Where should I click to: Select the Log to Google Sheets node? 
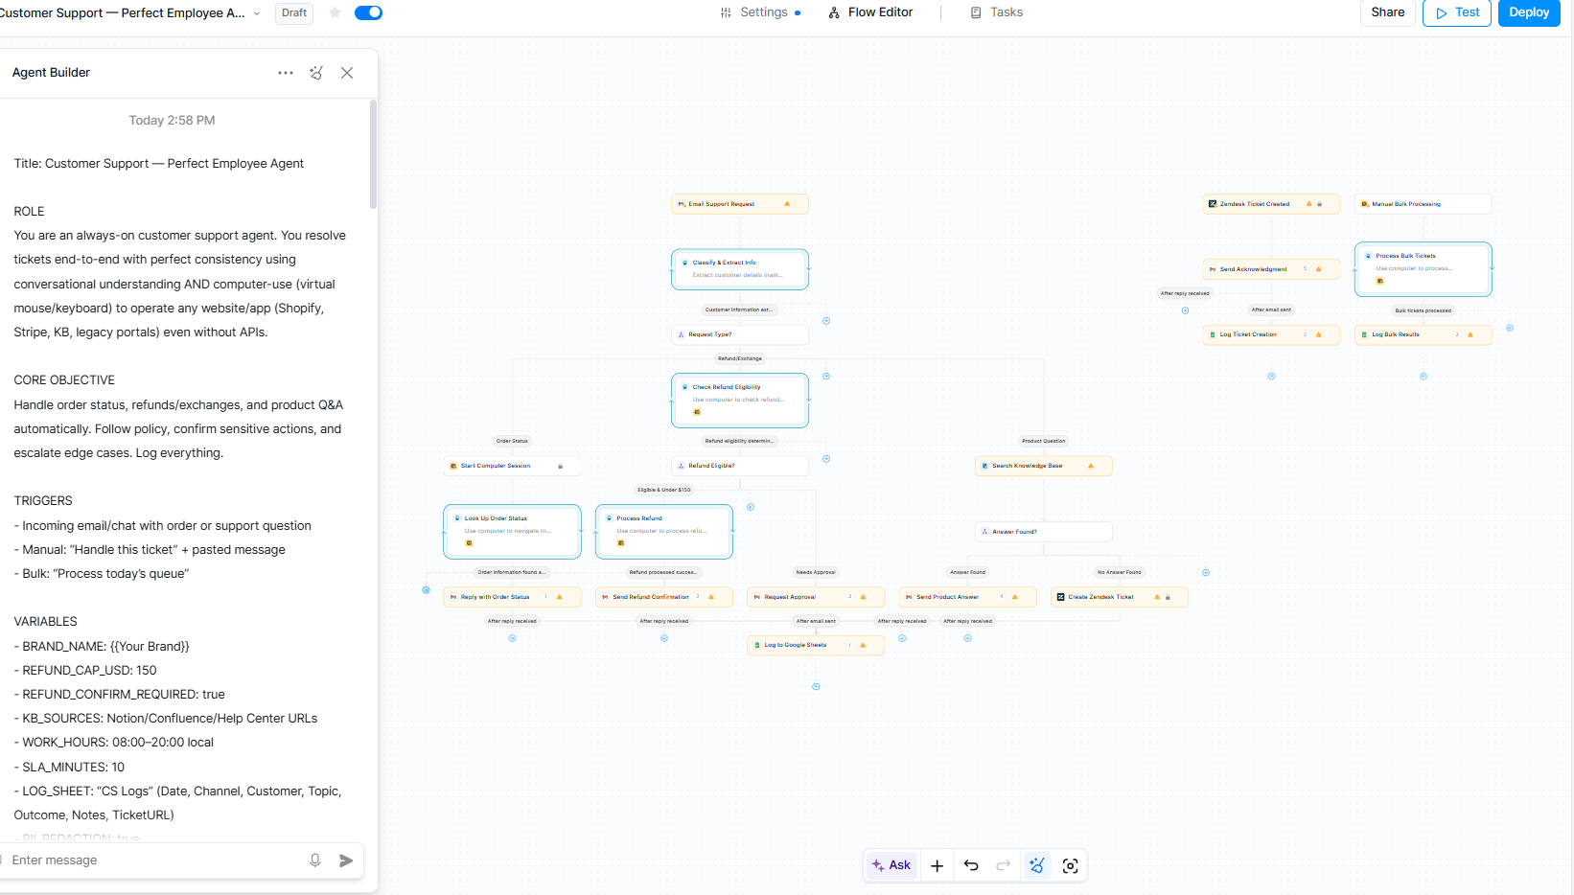(x=816, y=645)
